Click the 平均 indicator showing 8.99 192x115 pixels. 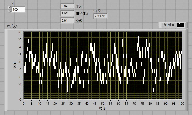pos(67,6)
